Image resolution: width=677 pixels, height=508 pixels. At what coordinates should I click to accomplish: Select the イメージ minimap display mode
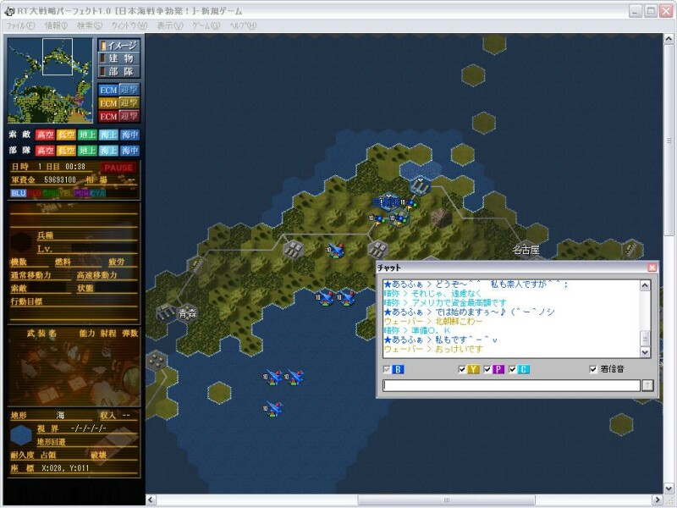[x=119, y=45]
